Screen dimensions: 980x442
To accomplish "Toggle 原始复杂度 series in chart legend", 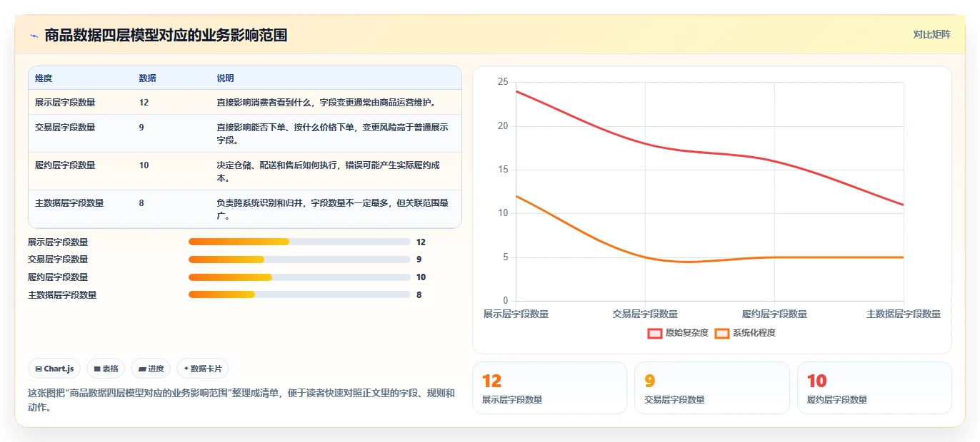I will tap(678, 333).
